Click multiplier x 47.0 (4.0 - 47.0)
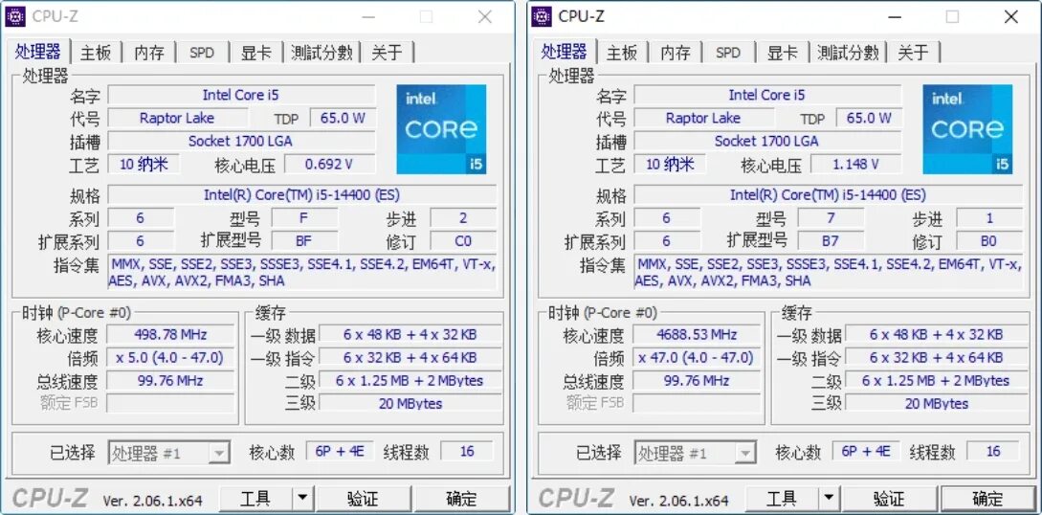This screenshot has width=1042, height=515. (x=698, y=357)
